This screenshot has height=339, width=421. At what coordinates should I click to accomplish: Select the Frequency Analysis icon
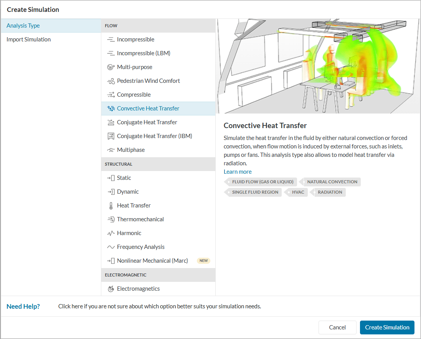pyautogui.click(x=111, y=247)
